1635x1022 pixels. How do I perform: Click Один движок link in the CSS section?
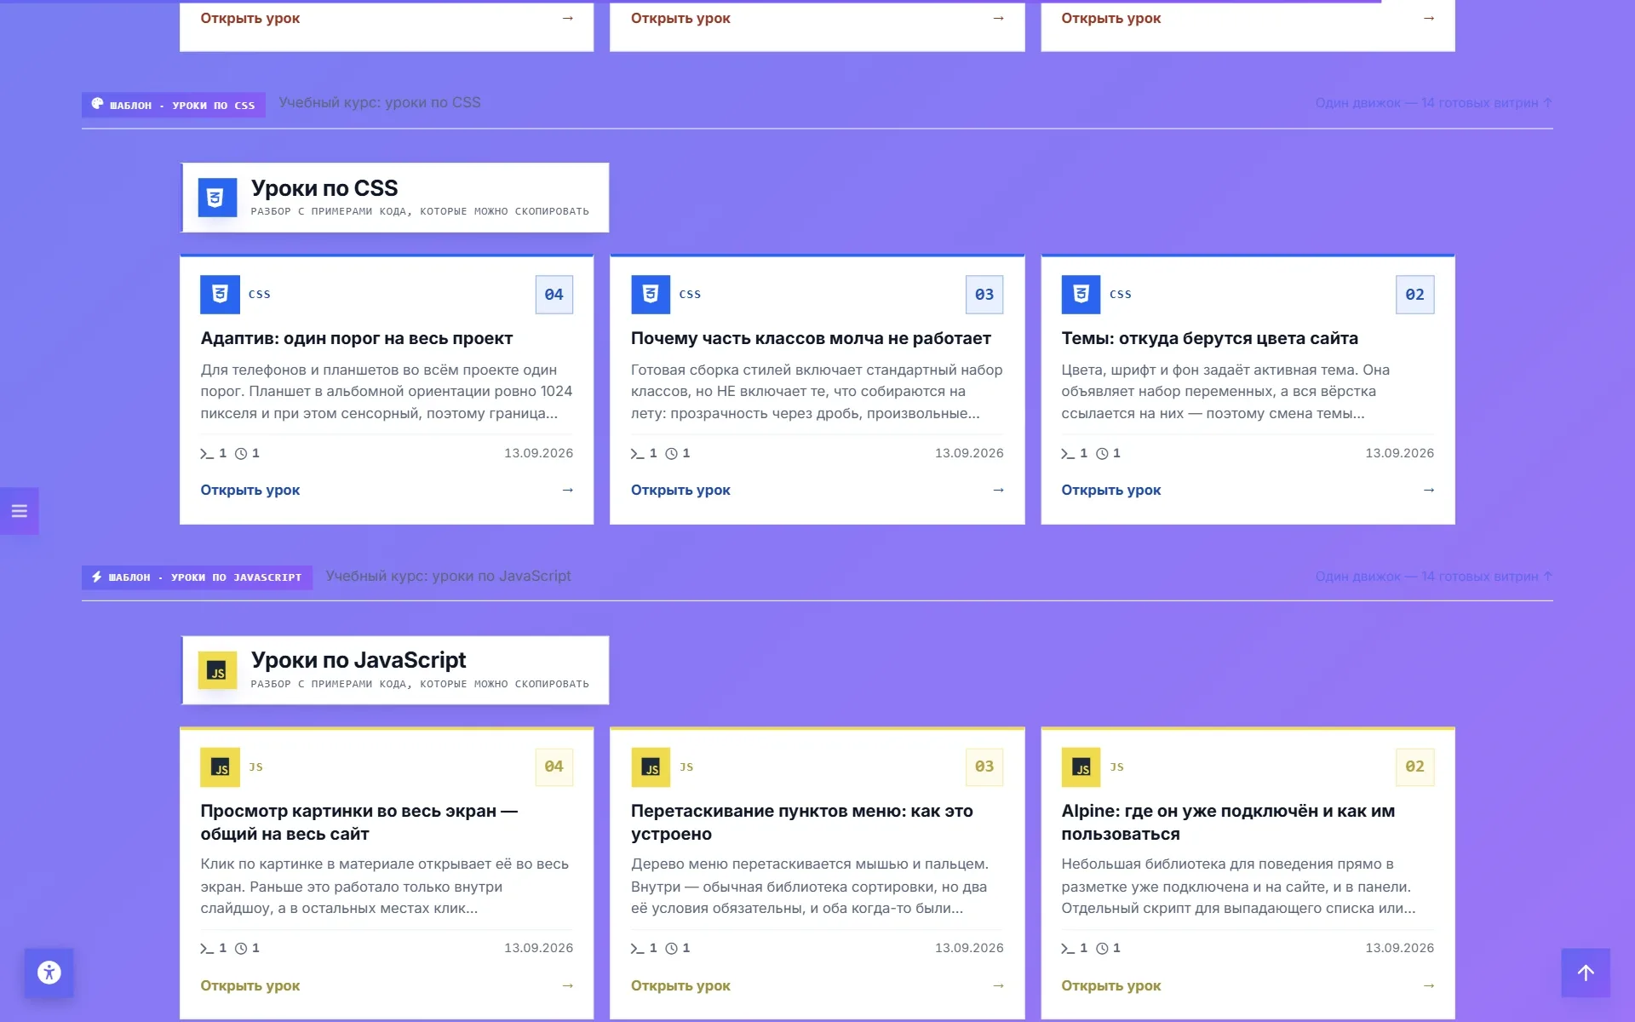click(1433, 103)
